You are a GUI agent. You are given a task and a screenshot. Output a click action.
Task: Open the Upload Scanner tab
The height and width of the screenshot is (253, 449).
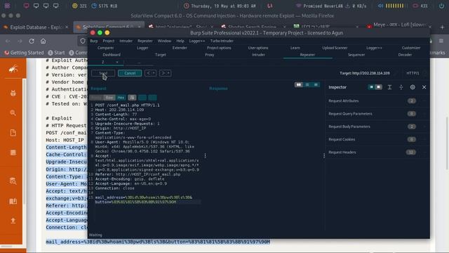click(335, 48)
